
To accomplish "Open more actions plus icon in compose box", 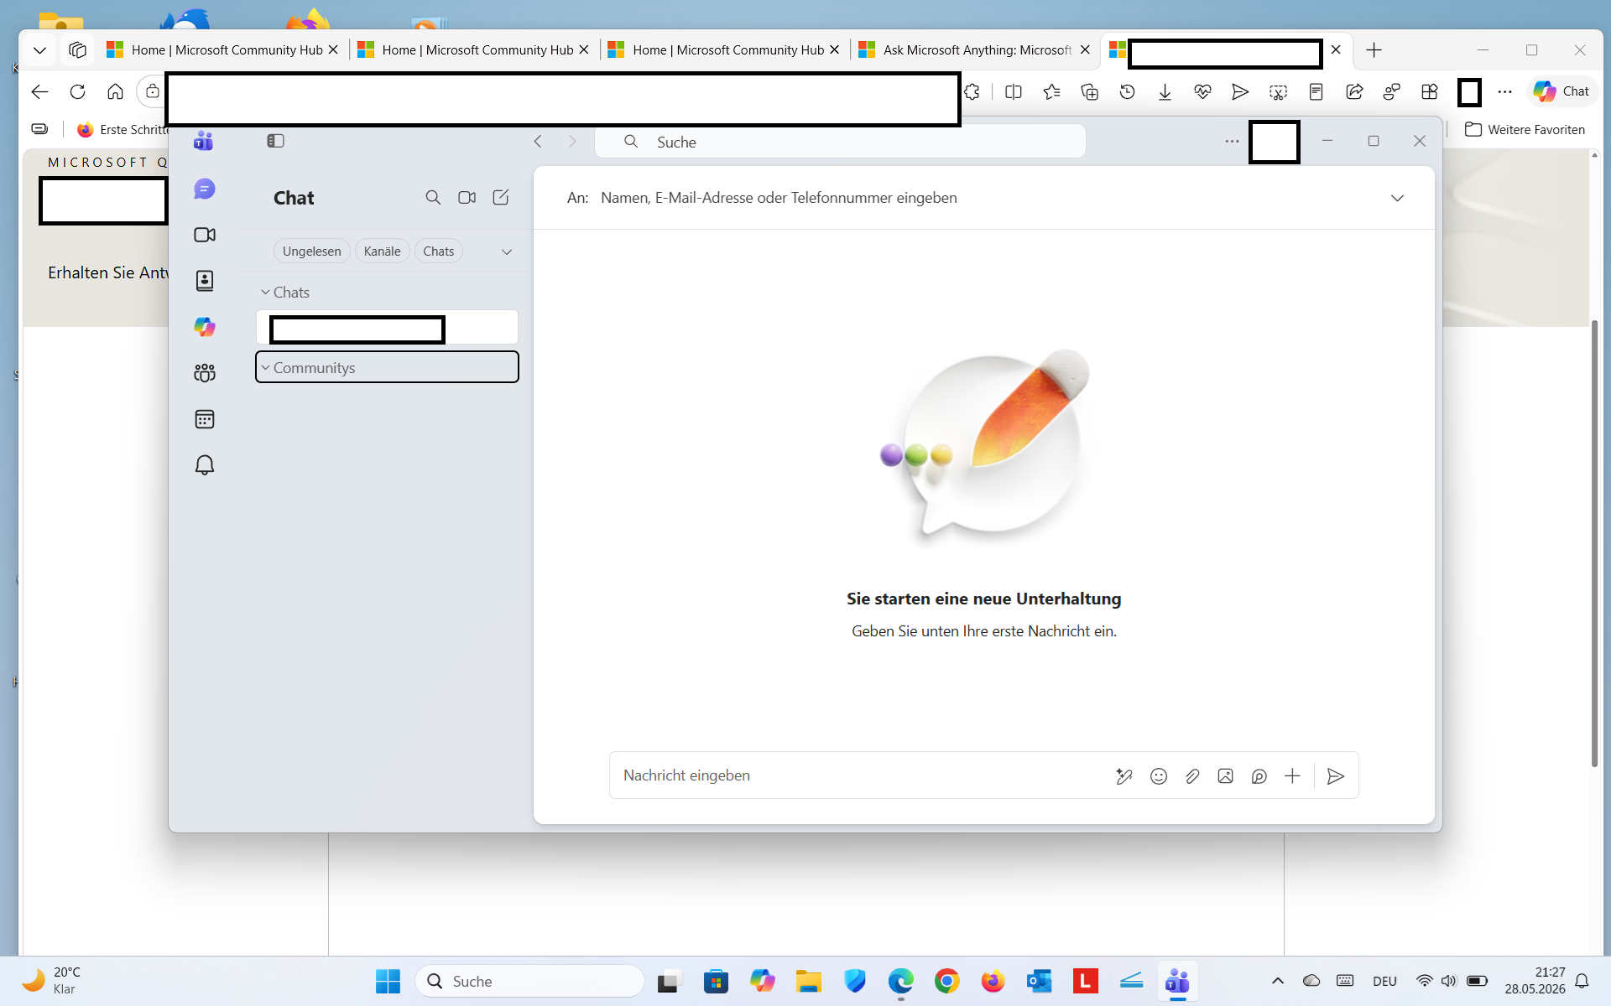I will pyautogui.click(x=1293, y=776).
